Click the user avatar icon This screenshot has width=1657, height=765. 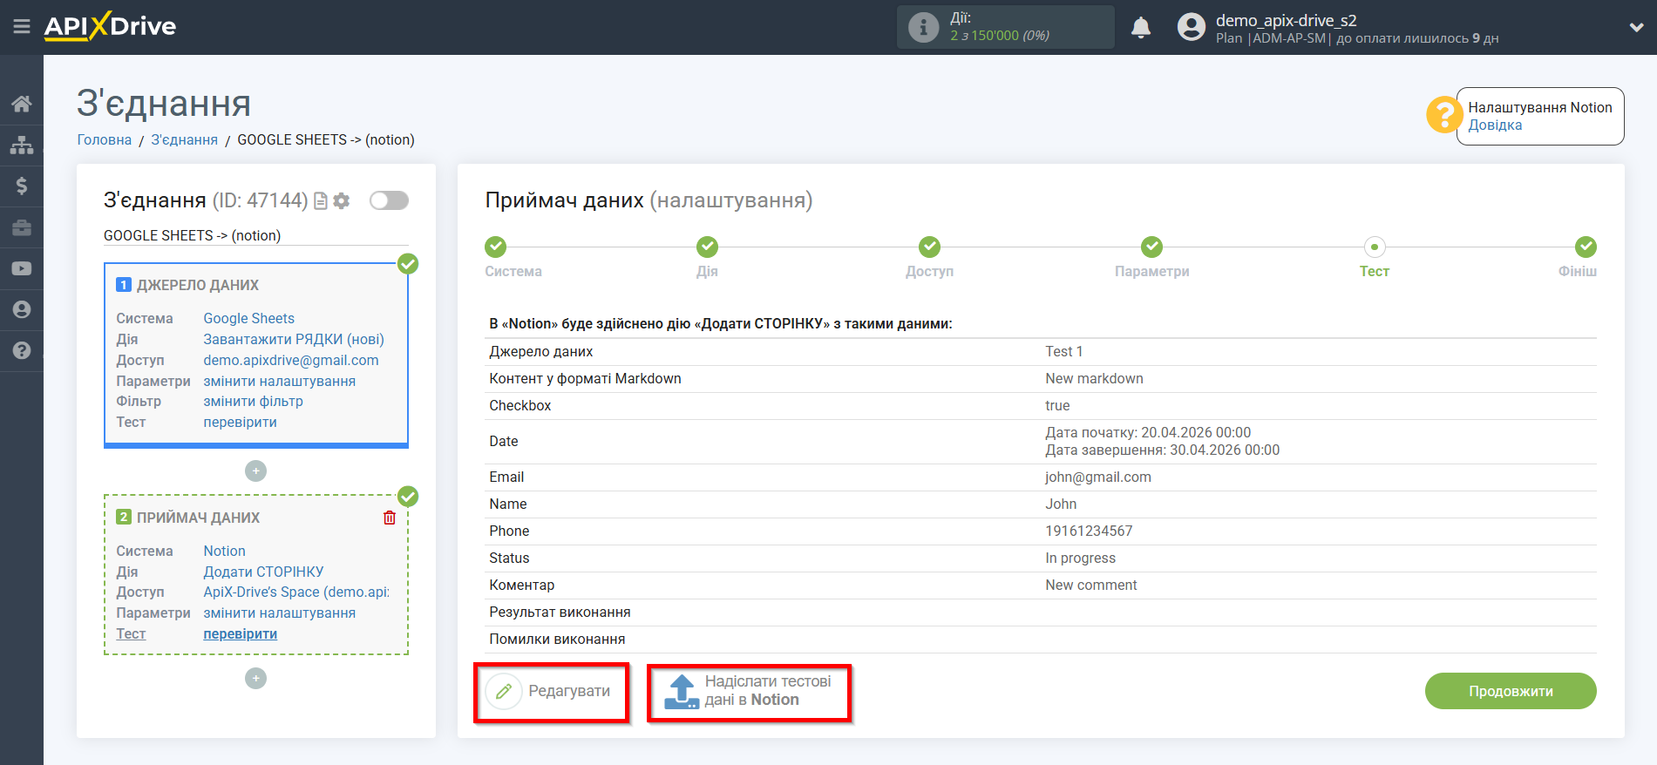[1191, 27]
